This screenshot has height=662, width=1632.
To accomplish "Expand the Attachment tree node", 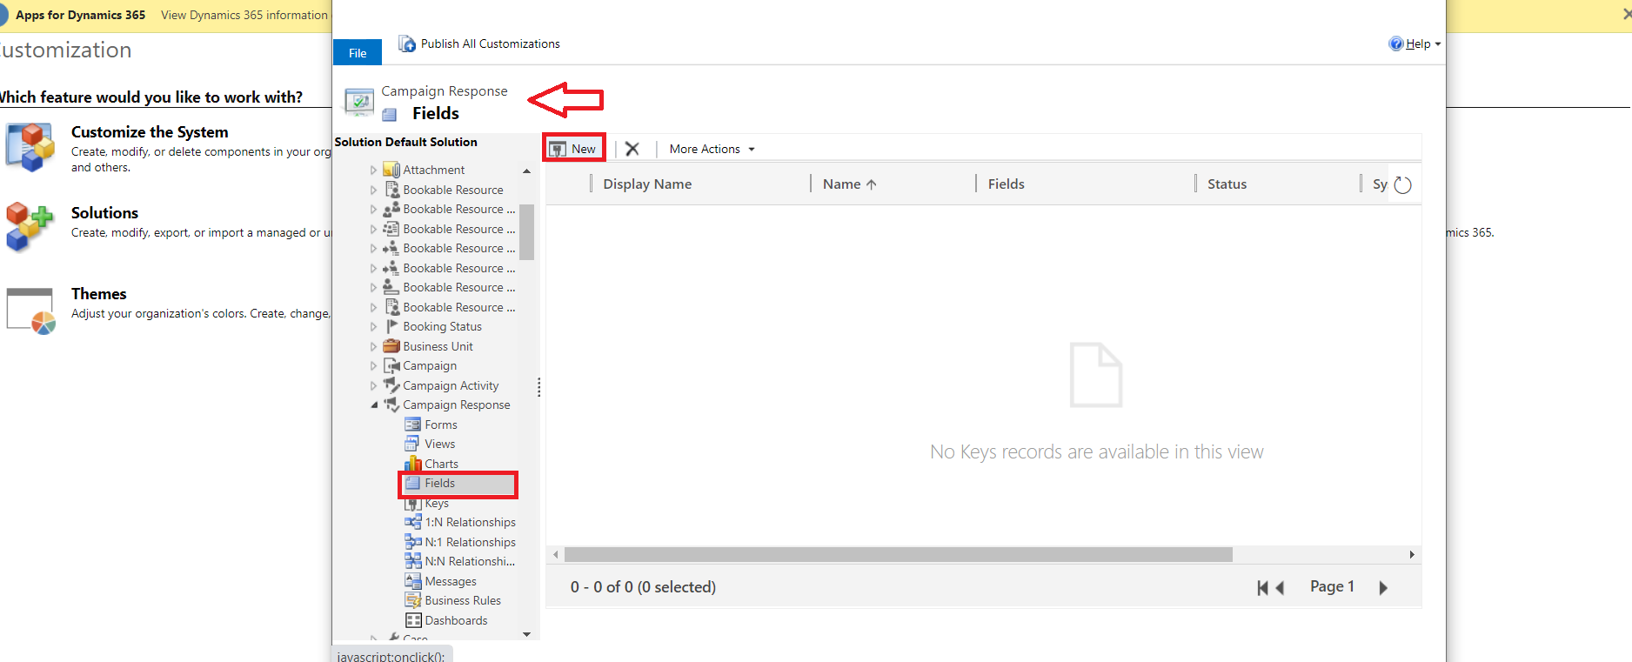I will pos(374,171).
